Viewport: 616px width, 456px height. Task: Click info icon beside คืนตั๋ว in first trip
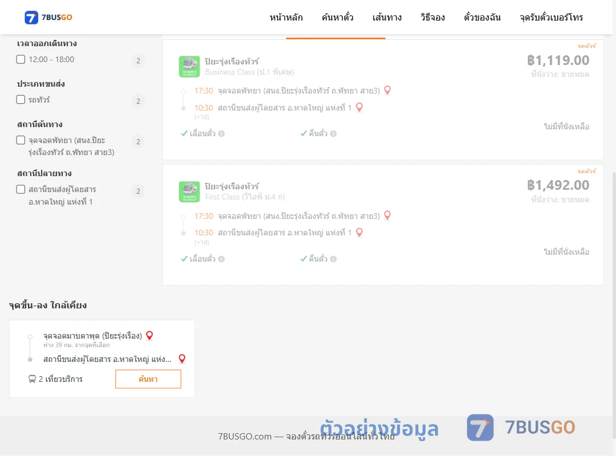click(x=333, y=133)
